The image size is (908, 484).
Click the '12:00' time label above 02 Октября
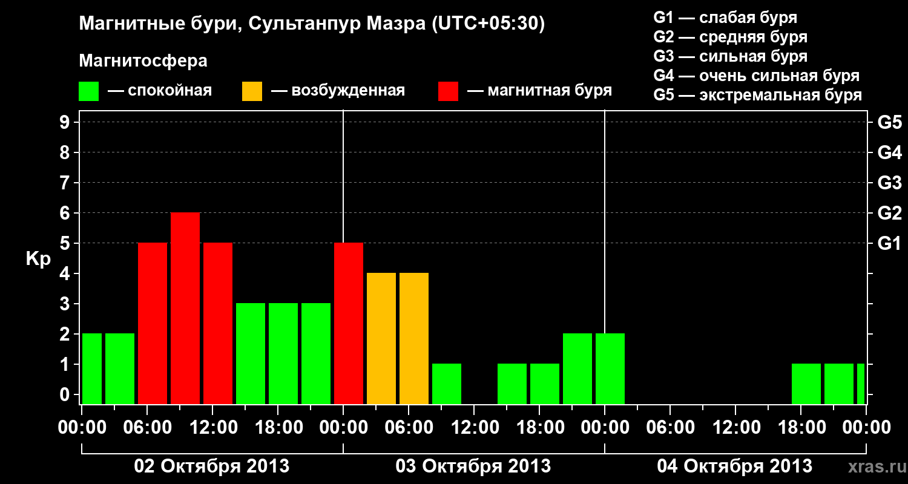[212, 427]
